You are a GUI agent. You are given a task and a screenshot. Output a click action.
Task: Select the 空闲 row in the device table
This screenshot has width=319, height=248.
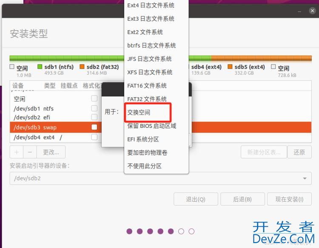pos(56,99)
